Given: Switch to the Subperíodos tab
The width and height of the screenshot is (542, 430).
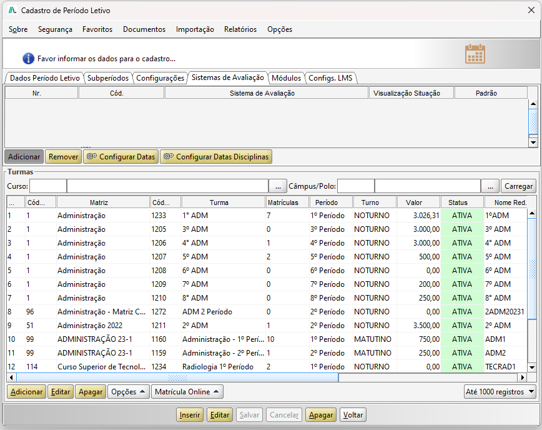Looking at the screenshot, I should click(108, 78).
